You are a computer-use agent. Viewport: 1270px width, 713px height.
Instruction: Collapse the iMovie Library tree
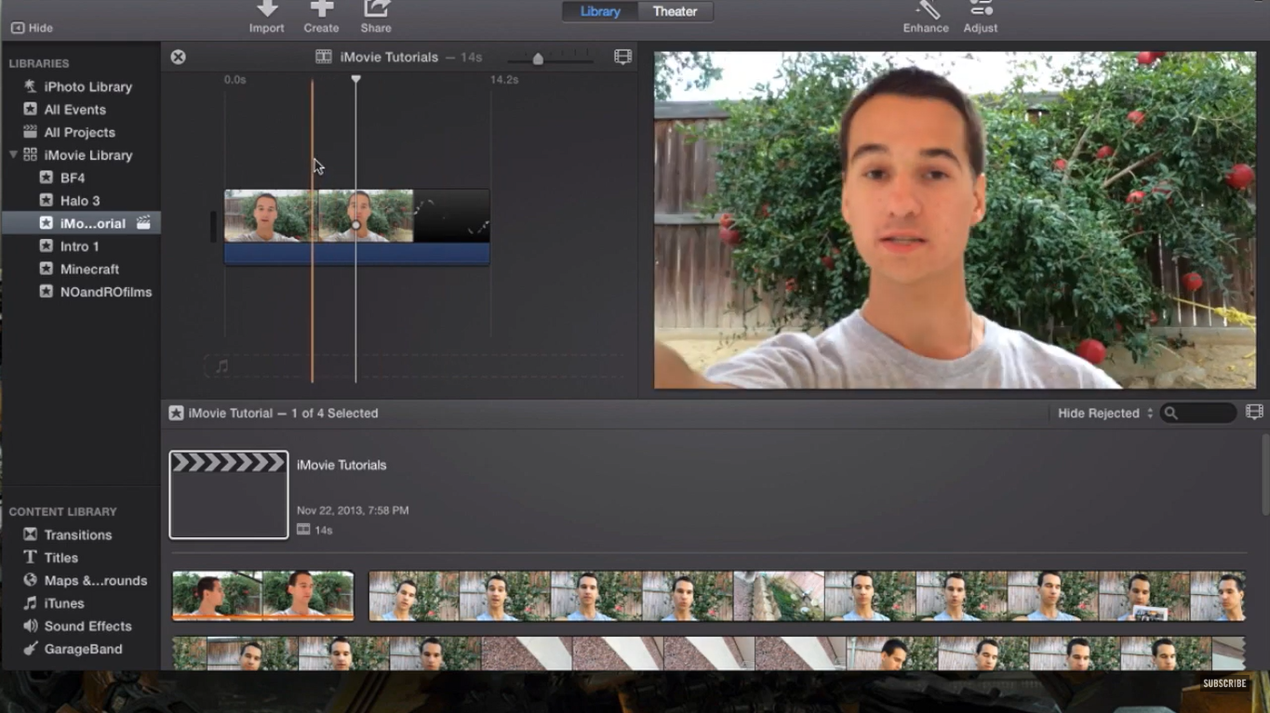pyautogui.click(x=14, y=154)
